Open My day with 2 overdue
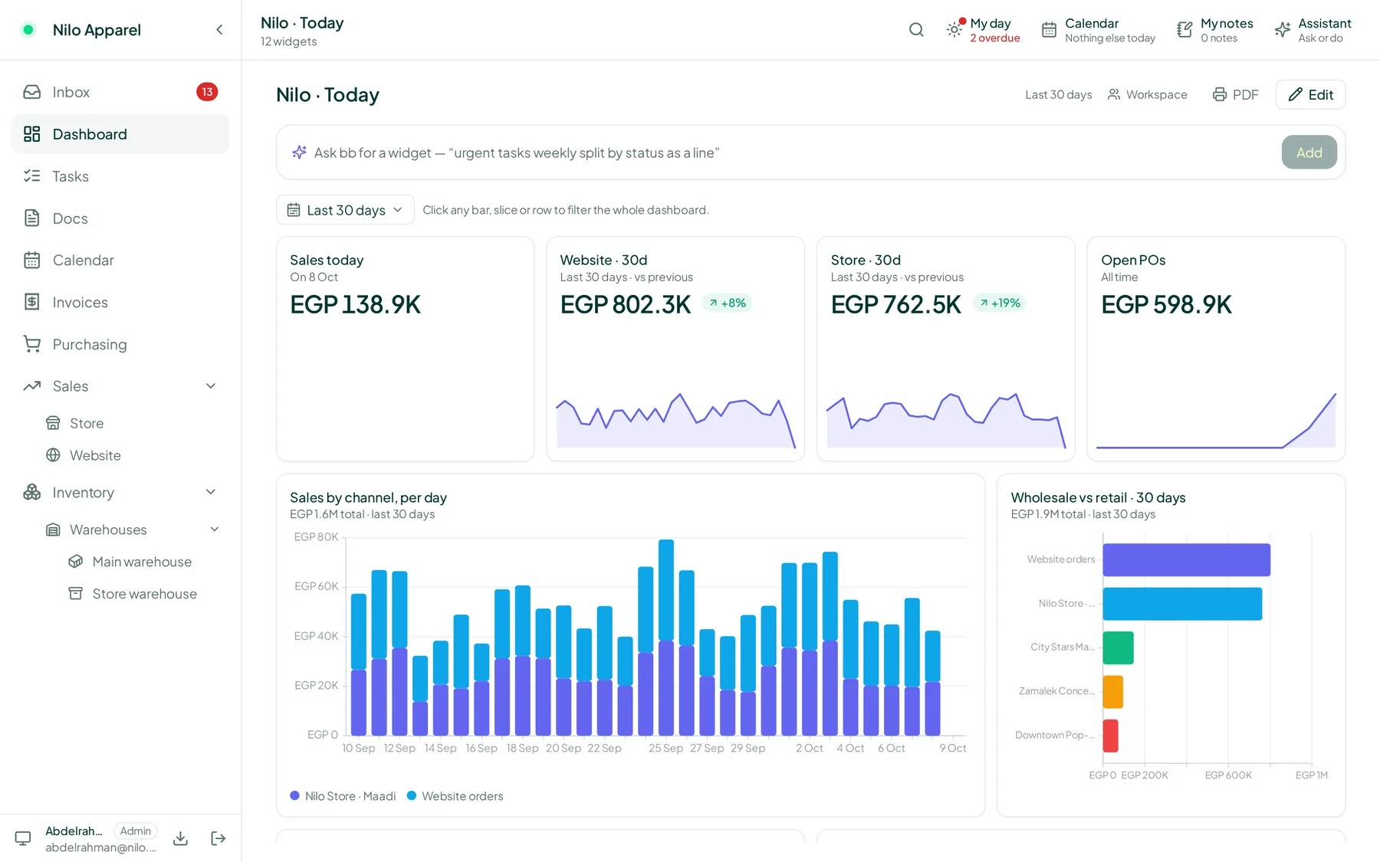 coord(984,30)
